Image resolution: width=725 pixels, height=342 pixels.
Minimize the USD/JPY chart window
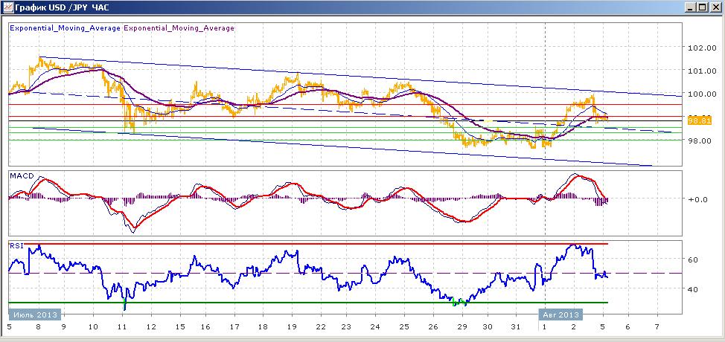(690, 7)
